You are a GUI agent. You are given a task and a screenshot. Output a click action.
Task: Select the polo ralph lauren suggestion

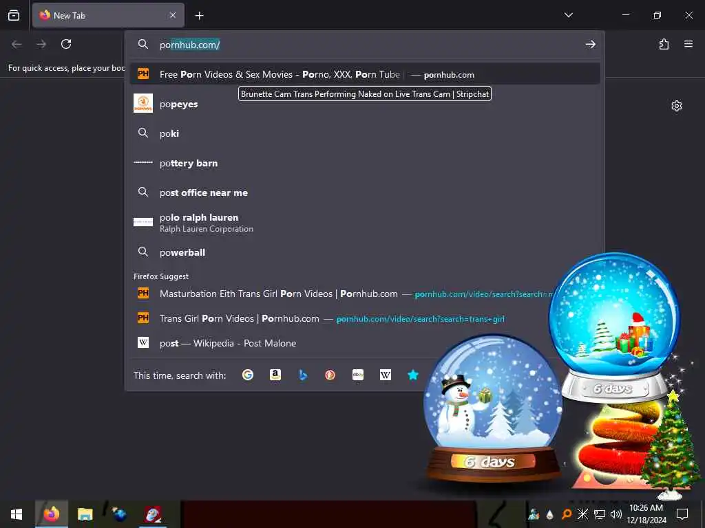pyautogui.click(x=365, y=223)
